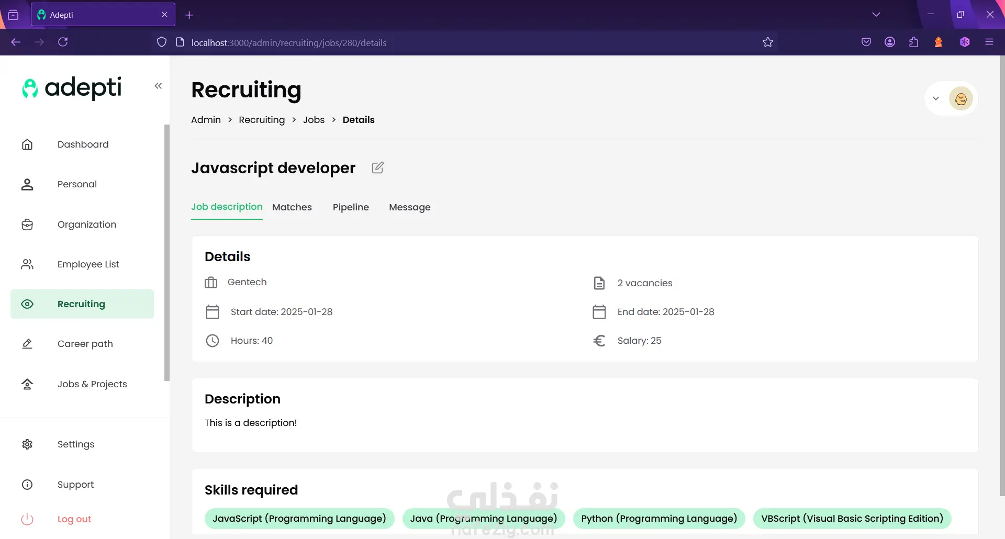Bookmark this page with star icon

tap(768, 42)
